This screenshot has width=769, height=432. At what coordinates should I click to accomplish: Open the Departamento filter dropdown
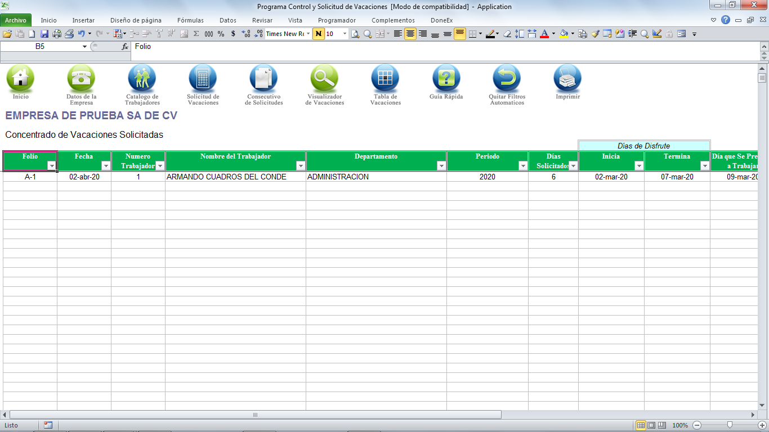click(x=441, y=166)
